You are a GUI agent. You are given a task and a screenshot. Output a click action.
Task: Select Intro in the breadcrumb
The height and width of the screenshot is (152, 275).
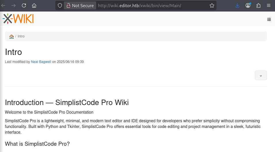click(x=21, y=36)
